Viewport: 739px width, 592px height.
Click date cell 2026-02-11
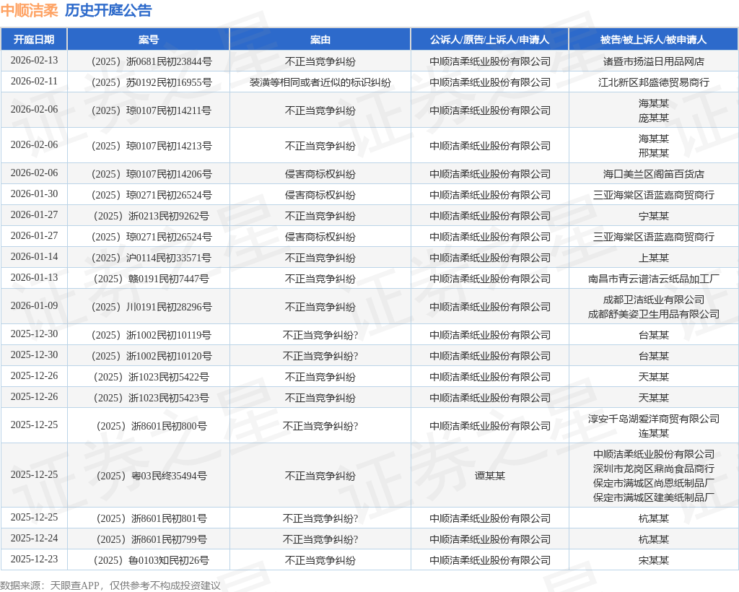[x=34, y=81]
